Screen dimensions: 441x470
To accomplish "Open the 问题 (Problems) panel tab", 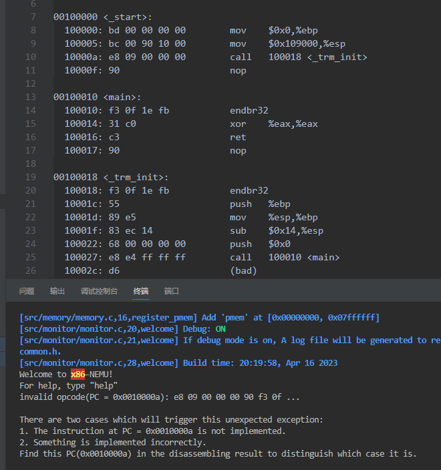I will pos(27,291).
